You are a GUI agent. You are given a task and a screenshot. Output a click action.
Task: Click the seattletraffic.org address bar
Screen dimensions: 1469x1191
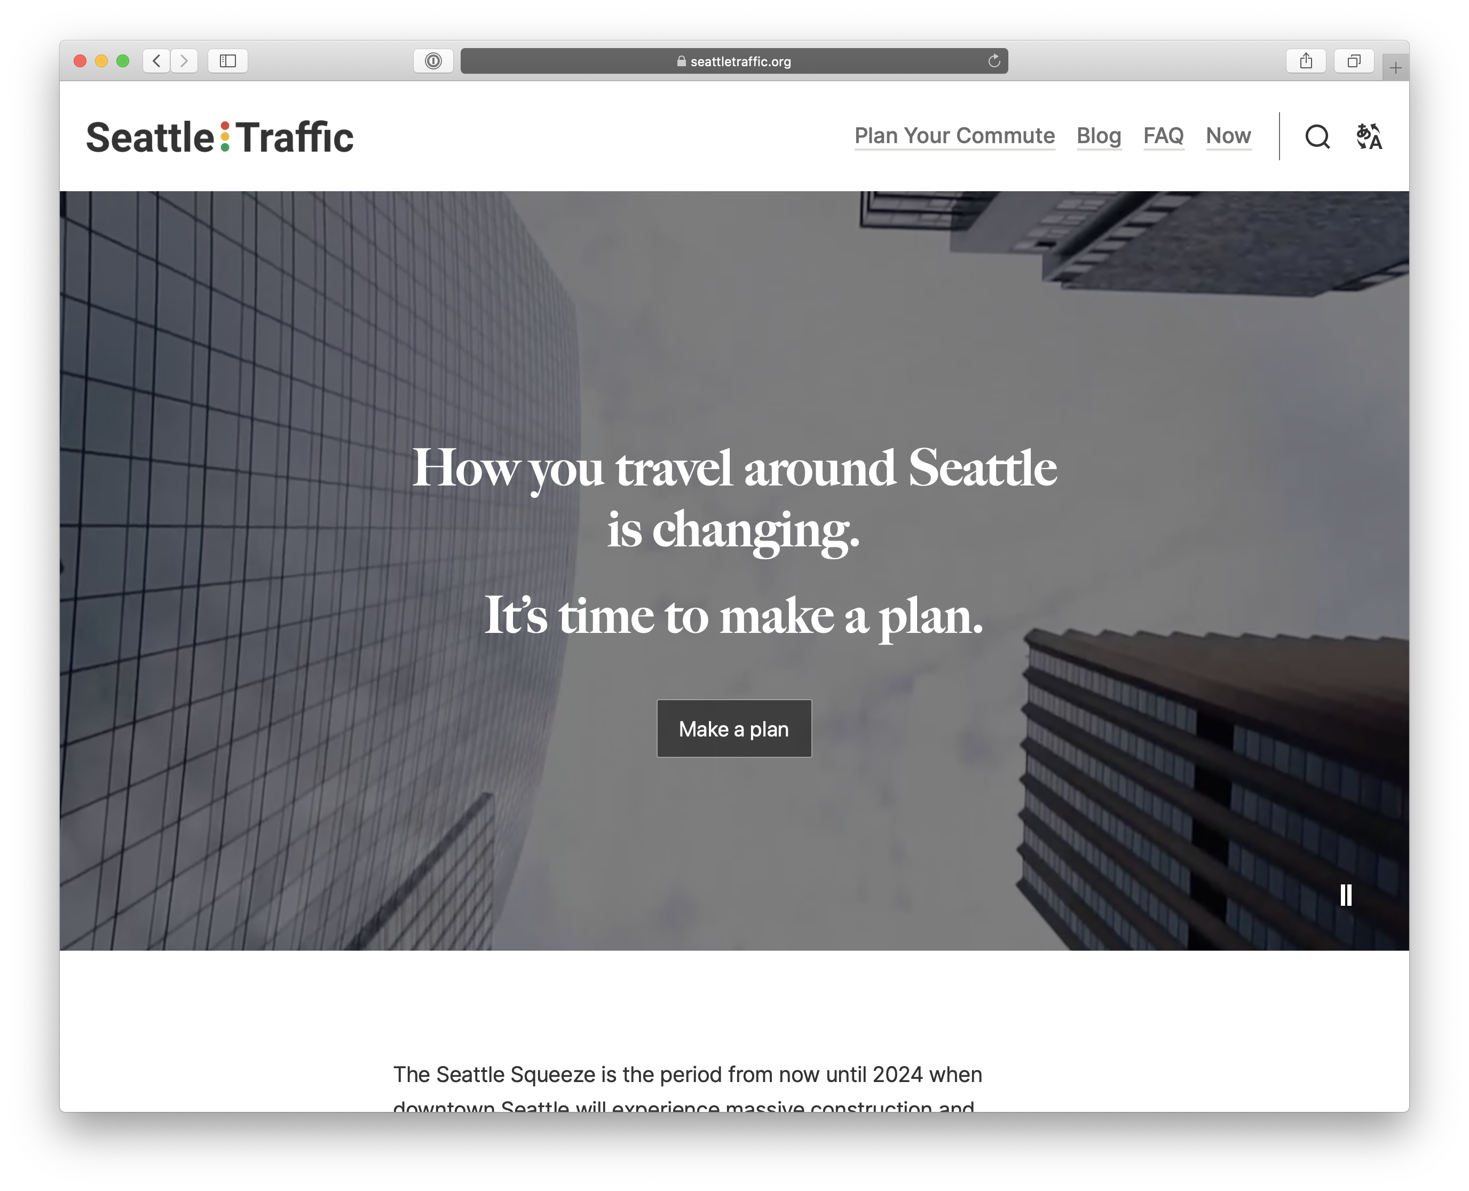click(733, 60)
